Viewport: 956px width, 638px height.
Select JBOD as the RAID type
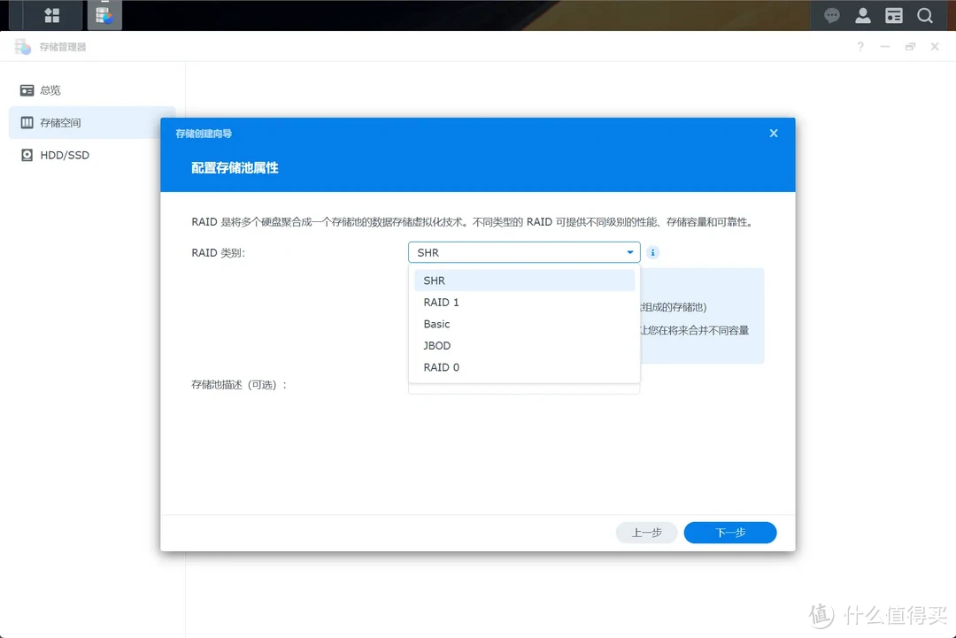[x=436, y=345]
